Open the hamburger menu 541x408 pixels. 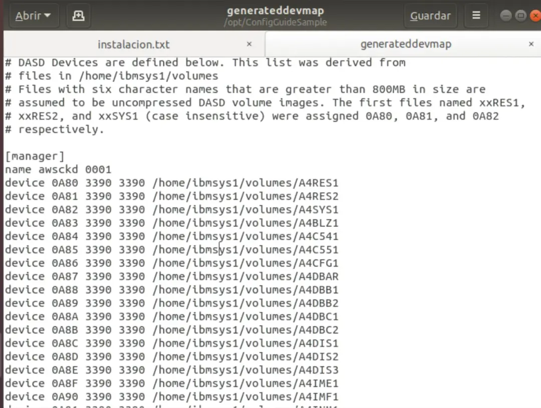476,16
